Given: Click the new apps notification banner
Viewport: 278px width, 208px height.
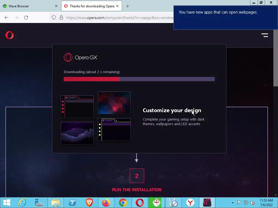Looking at the screenshot, I should click(x=226, y=18).
